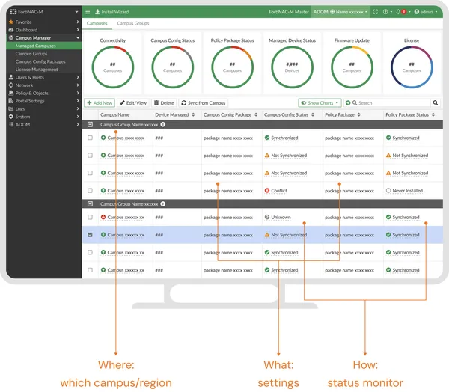The height and width of the screenshot is (392, 449).
Task: Click the Firmware Update donut chart
Action: (352, 67)
